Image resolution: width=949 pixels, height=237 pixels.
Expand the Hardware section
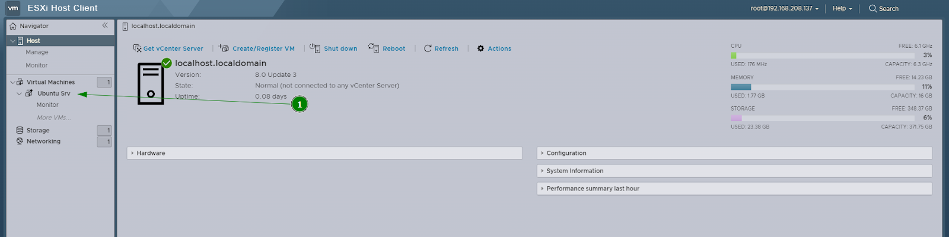[324, 153]
